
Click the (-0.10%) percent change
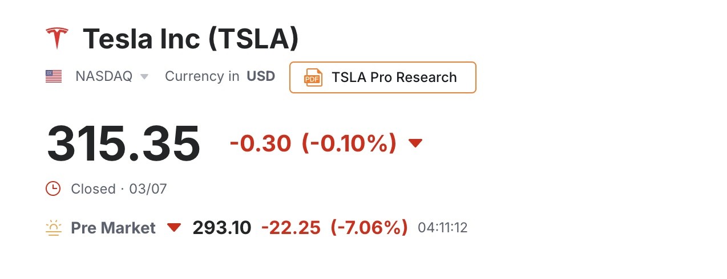pyautogui.click(x=349, y=143)
